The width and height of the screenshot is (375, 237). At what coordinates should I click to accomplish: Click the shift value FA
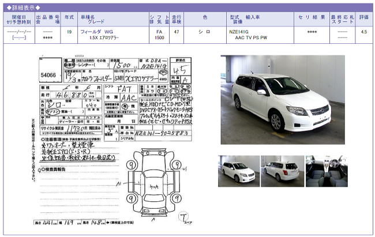(x=159, y=32)
